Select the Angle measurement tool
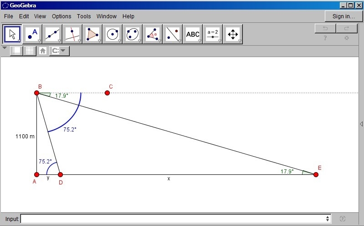The height and width of the screenshot is (226, 364). [153, 34]
